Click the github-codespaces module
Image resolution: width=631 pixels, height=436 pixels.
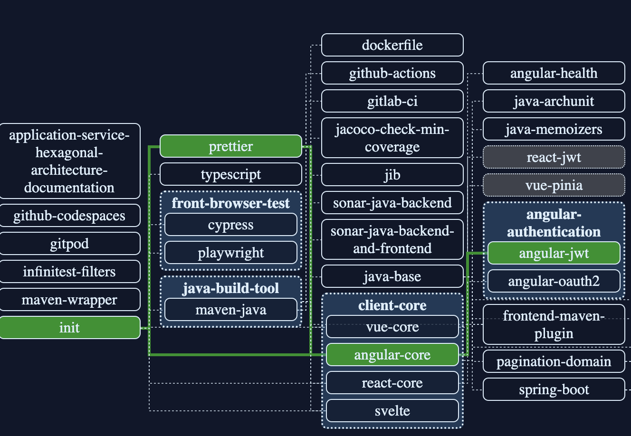point(69,216)
